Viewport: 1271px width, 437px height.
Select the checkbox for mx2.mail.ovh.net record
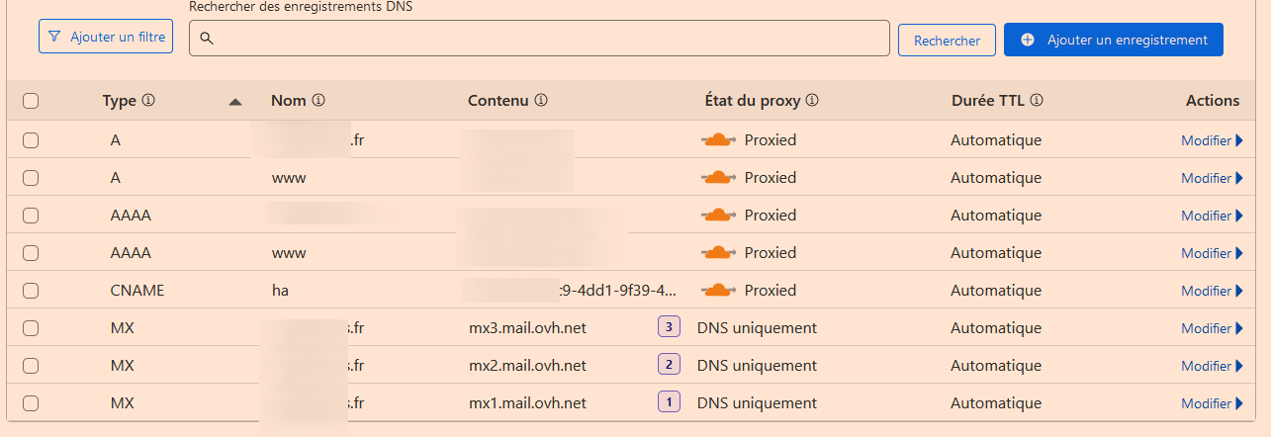click(31, 366)
